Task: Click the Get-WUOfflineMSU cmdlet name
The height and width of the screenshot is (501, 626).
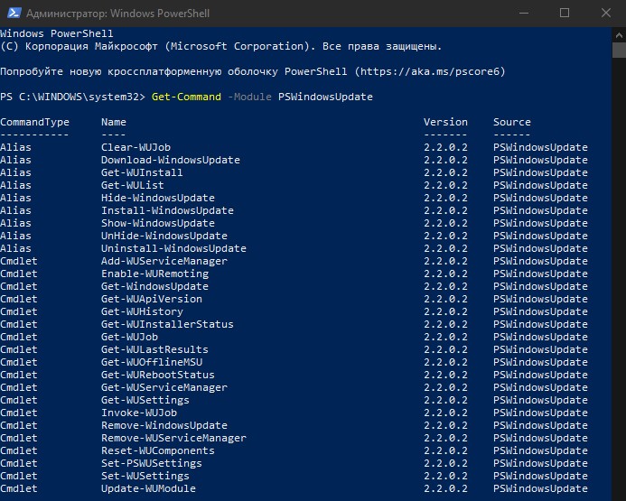Action: pyautogui.click(x=152, y=362)
